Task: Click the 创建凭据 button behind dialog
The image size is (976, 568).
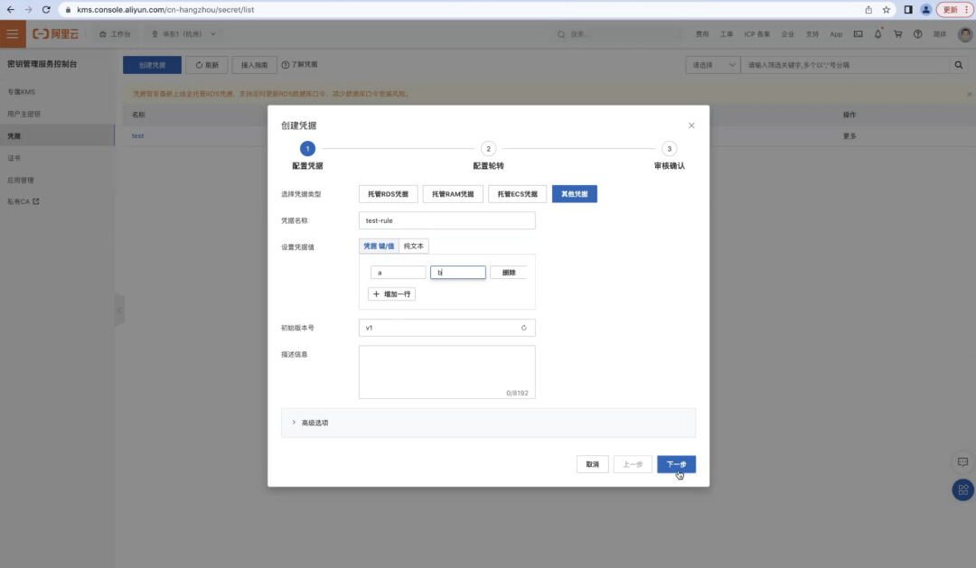Action: (x=152, y=65)
